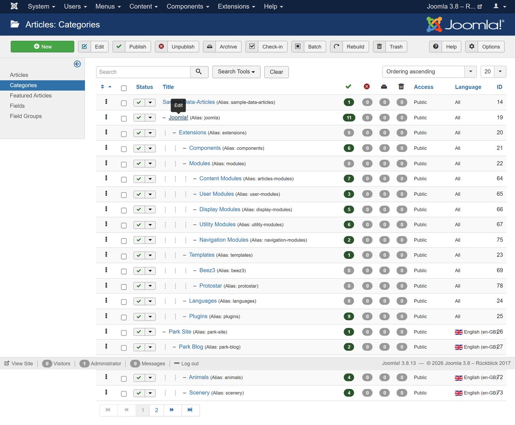Open Field Groups in sidebar
This screenshot has height=425, width=515.
pos(26,116)
